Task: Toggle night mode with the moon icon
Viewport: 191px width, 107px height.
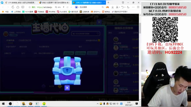Action: [128, 7]
